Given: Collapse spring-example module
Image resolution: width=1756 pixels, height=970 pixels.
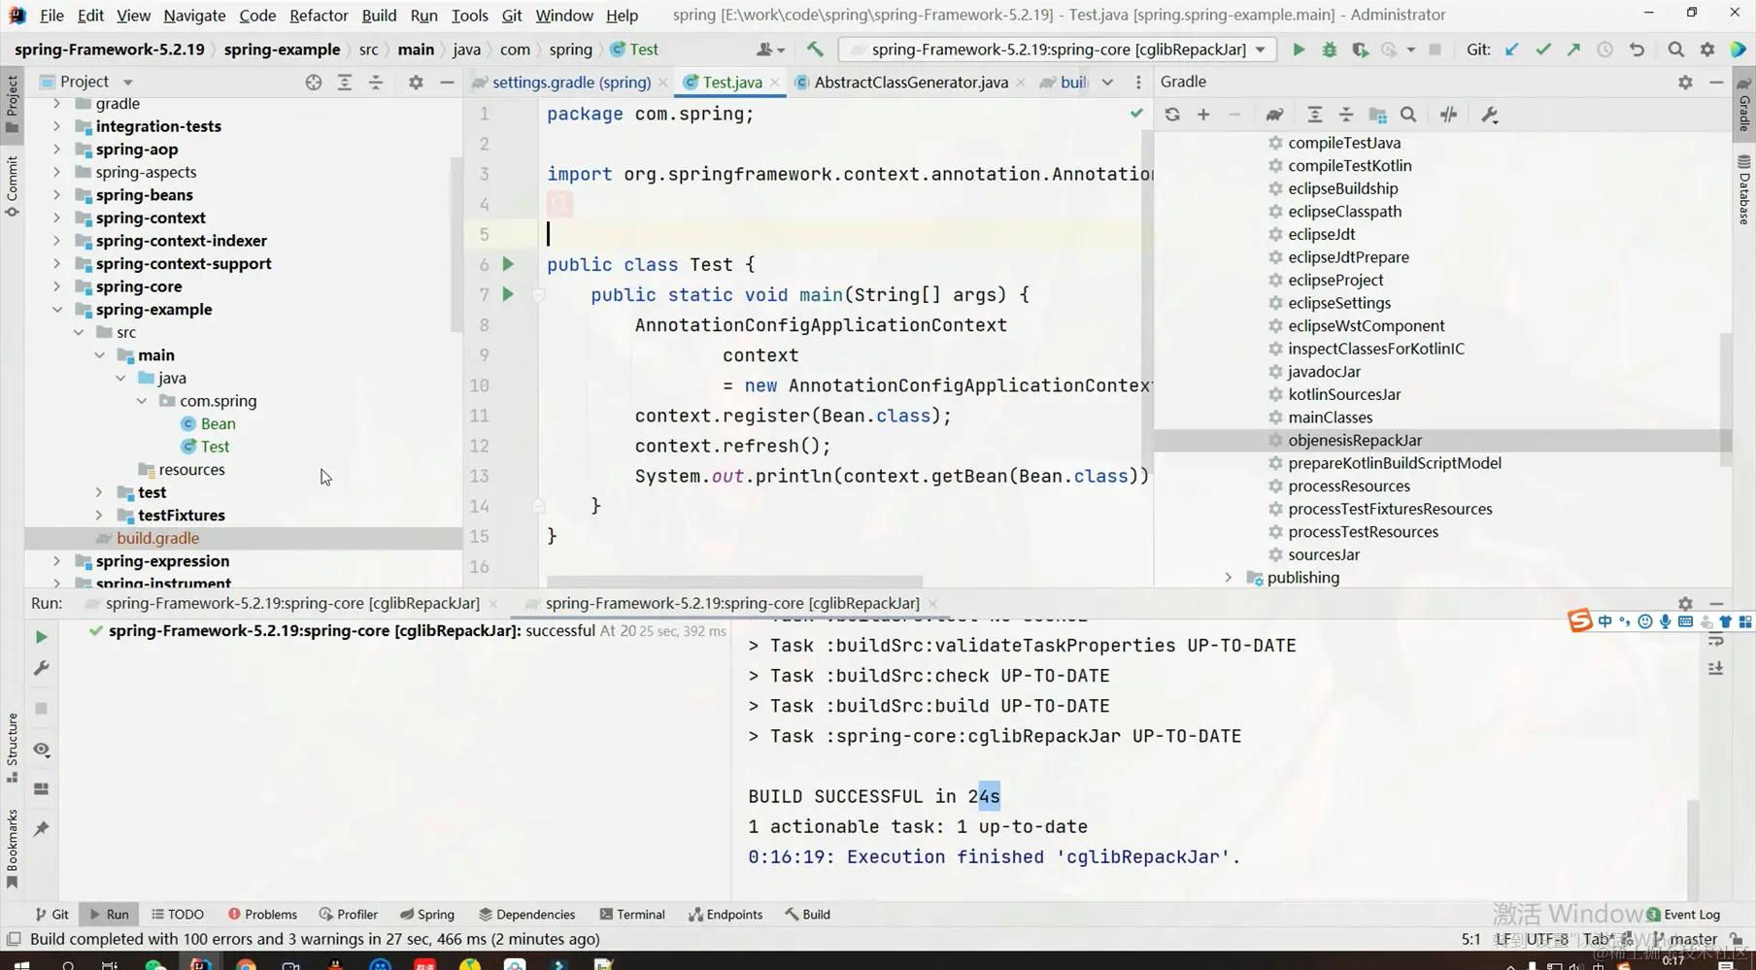Looking at the screenshot, I should (56, 310).
